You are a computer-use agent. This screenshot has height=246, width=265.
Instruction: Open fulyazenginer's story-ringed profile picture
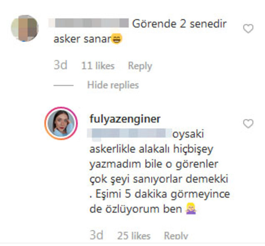(x=61, y=123)
